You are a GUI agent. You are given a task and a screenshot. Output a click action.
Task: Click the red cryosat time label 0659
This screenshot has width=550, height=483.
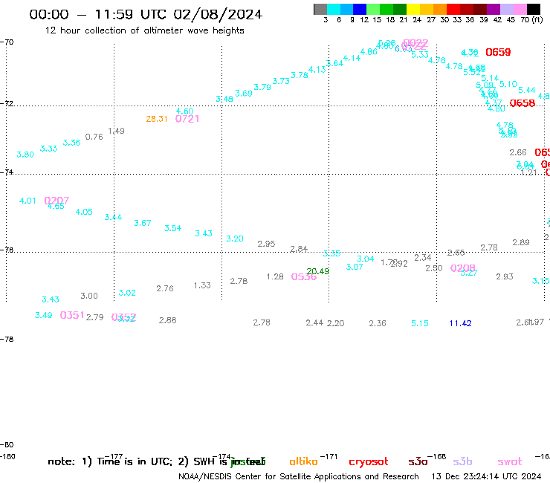pos(498,52)
